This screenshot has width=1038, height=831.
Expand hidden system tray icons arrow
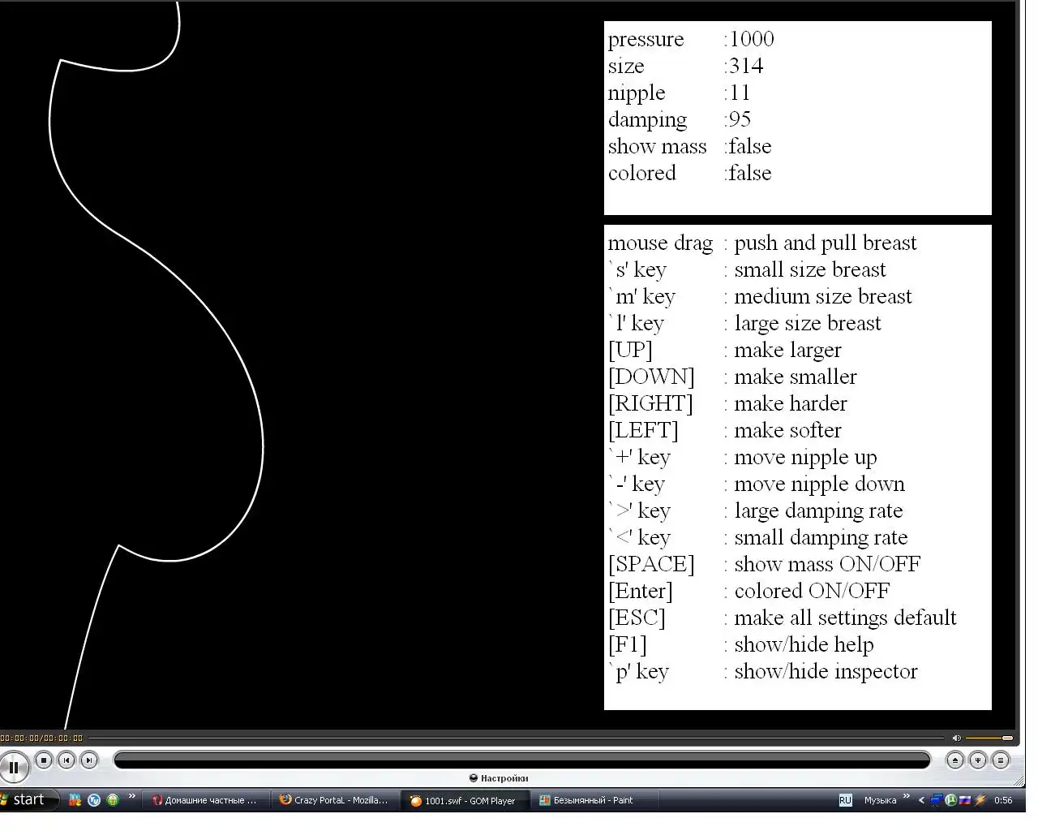tap(921, 800)
